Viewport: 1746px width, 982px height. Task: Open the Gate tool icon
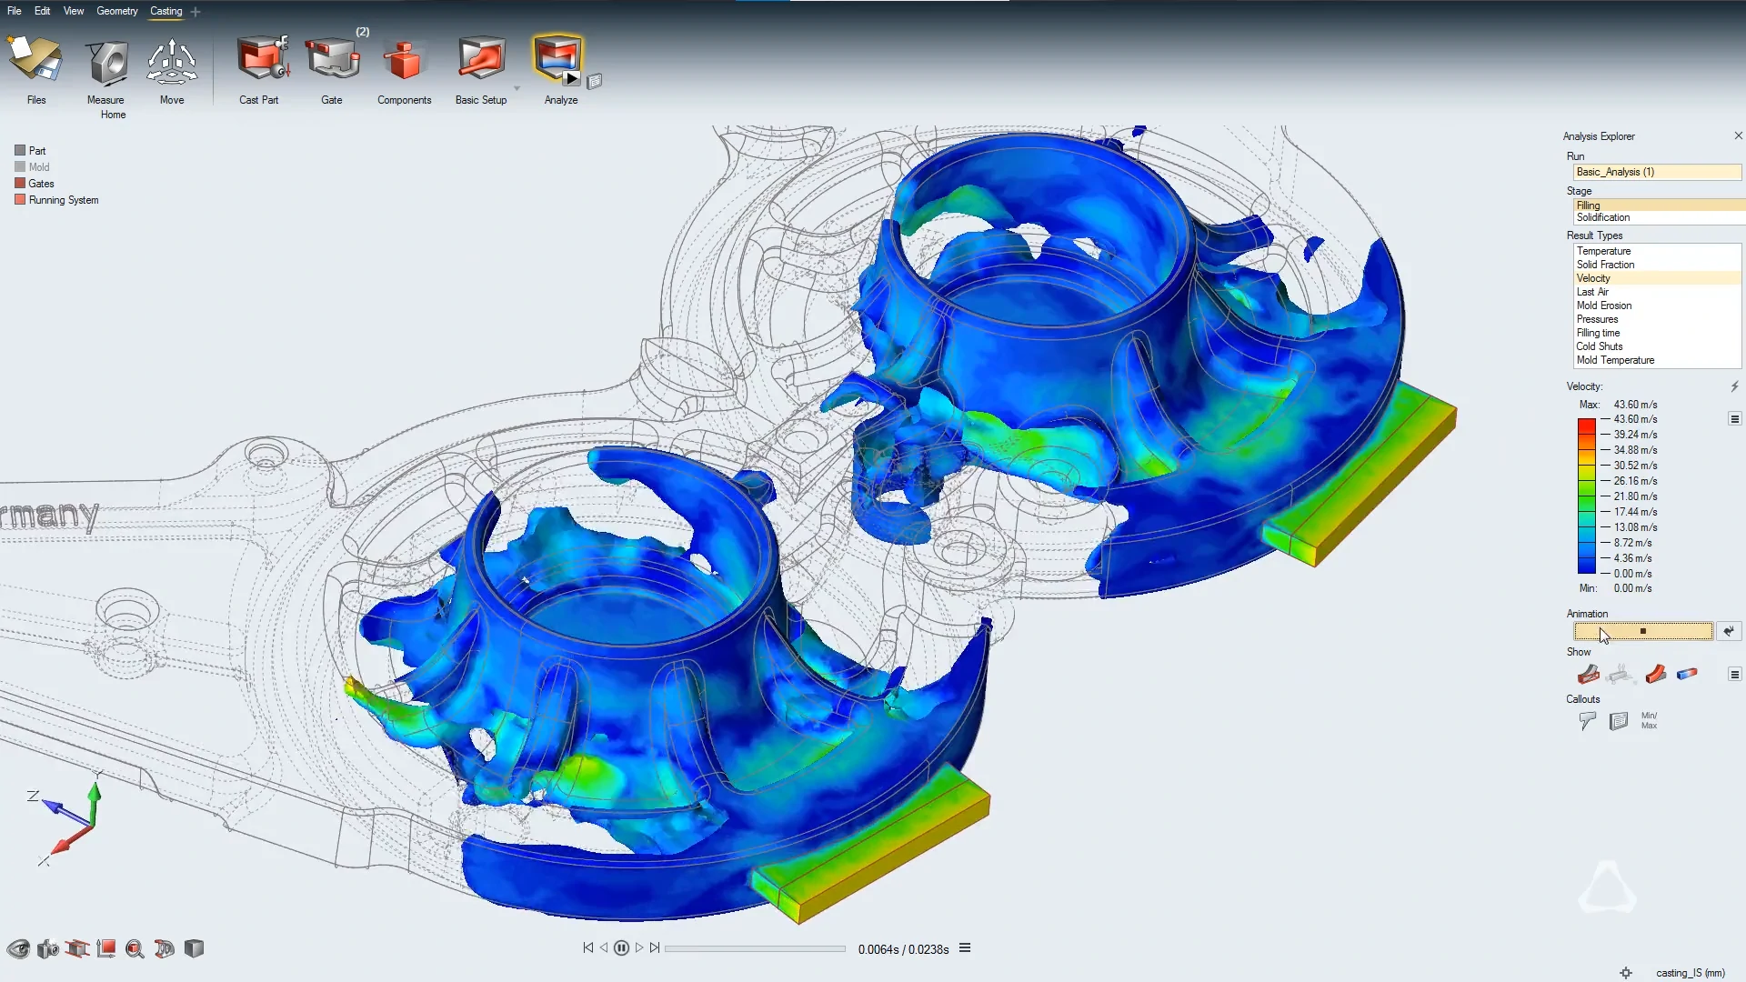pos(332,60)
